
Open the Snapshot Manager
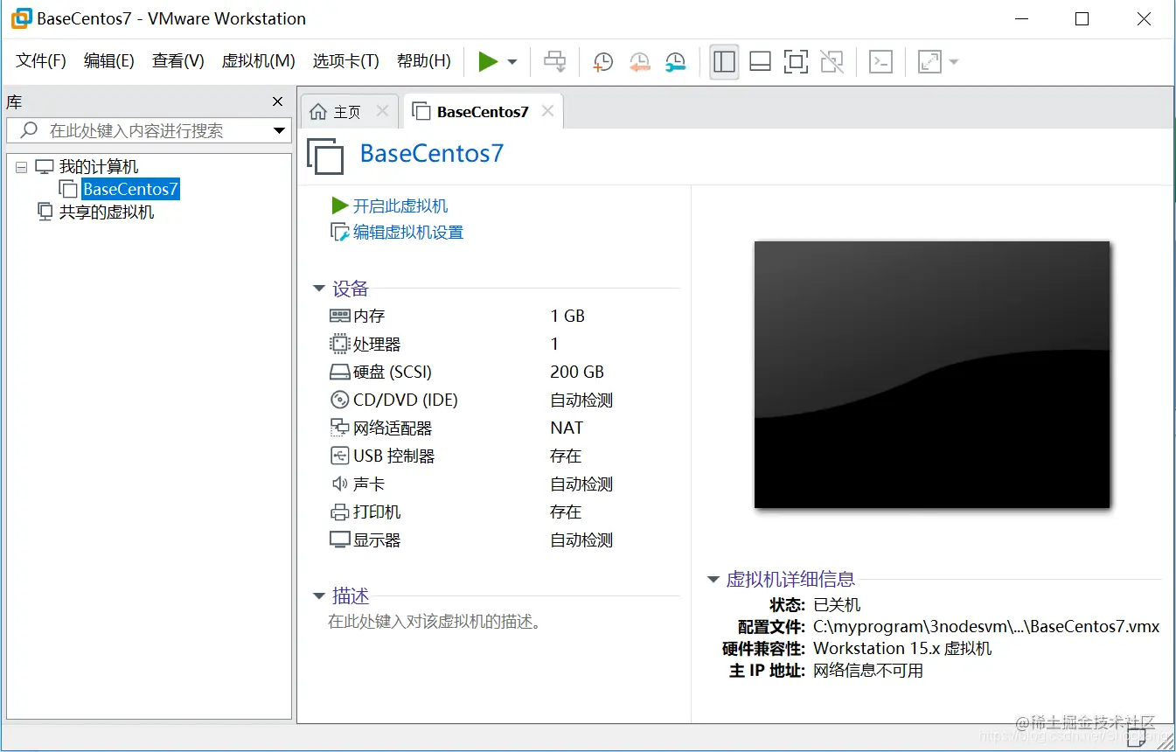(x=675, y=61)
